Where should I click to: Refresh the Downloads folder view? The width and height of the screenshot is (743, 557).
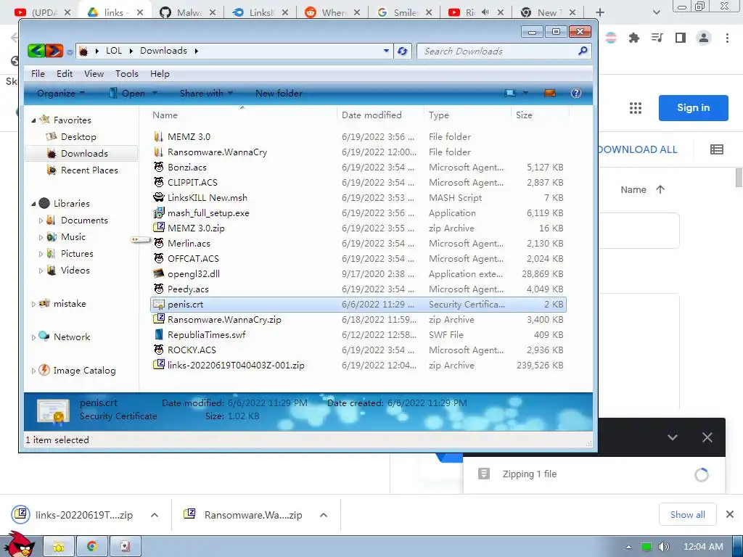[x=402, y=51]
